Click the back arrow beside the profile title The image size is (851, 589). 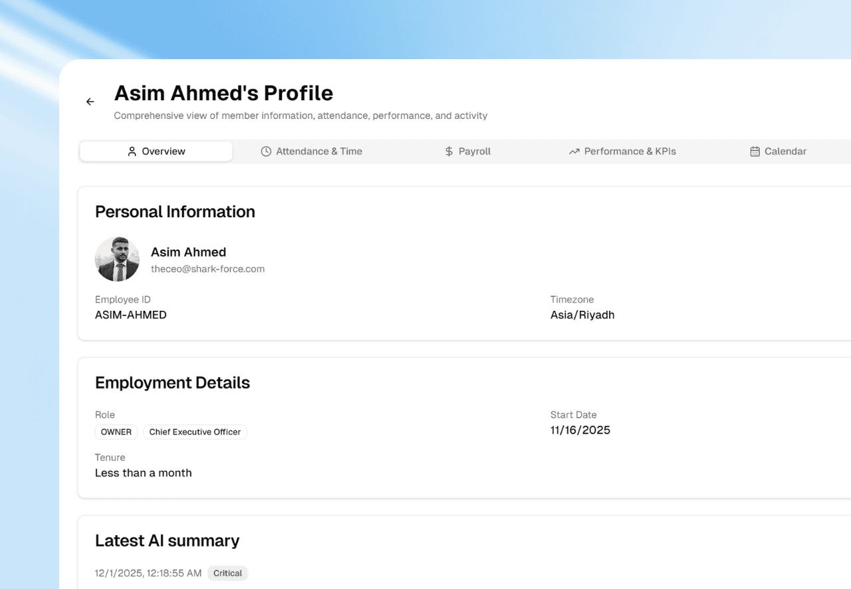[x=90, y=102]
